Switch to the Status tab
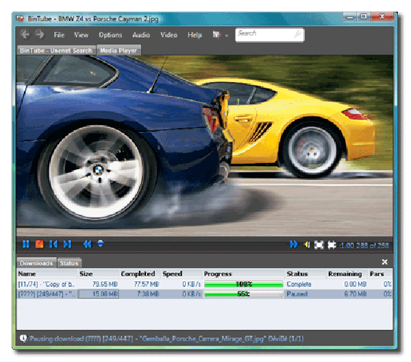Screen dimensions: 411x362 click(69, 263)
